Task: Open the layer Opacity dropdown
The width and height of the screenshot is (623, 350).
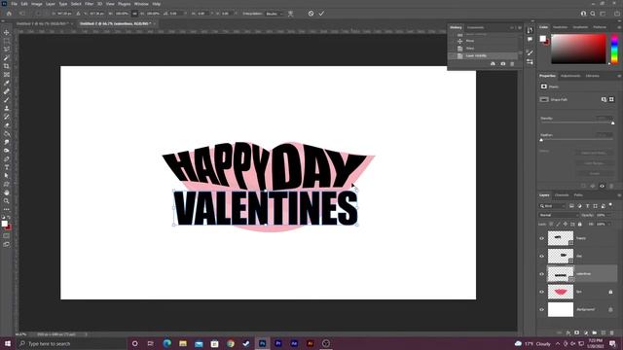Action: point(610,215)
